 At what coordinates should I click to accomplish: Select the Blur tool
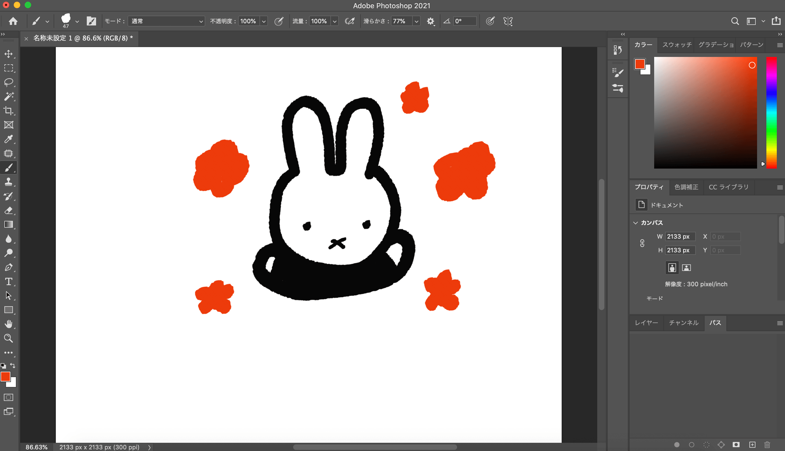coord(9,239)
